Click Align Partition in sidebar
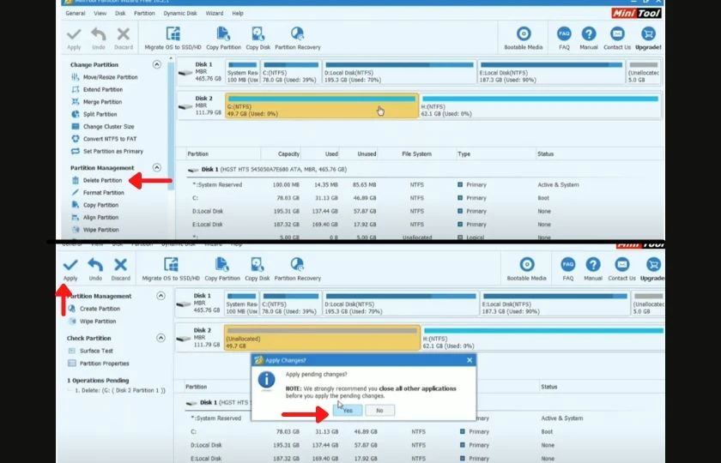The image size is (721, 463). [94, 217]
